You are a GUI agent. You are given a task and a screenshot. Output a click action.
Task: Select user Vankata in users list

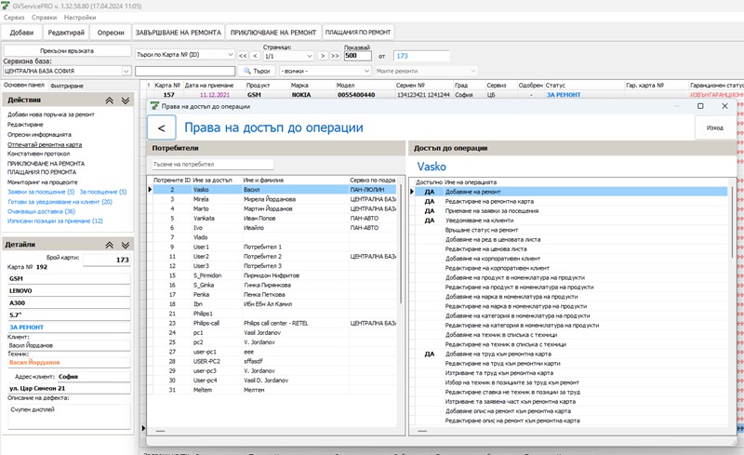coord(274,219)
